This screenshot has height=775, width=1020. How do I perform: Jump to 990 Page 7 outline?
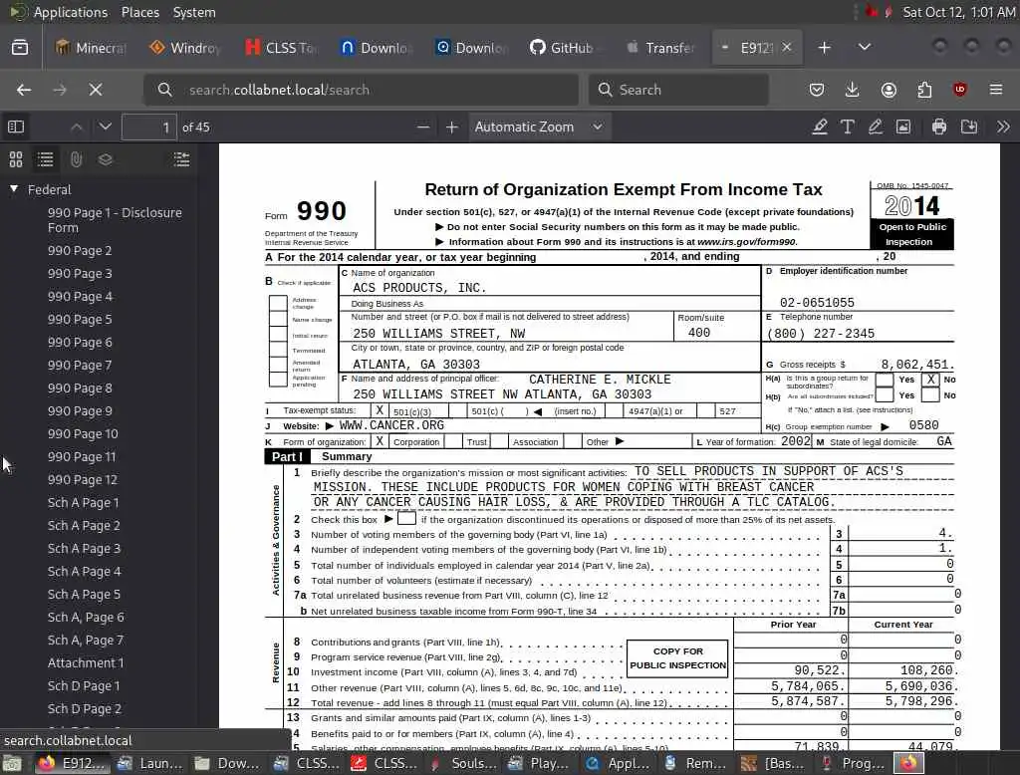(80, 365)
